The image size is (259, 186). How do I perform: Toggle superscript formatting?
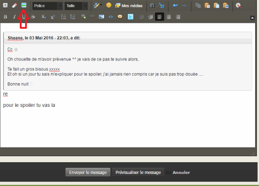coord(53,17)
